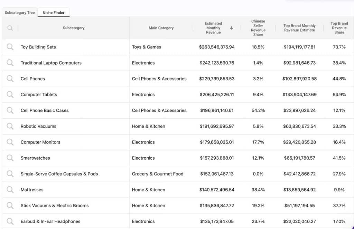Screen dimensions: 354x229
Task: Switch to the Subcategory Tree tab
Action: tap(19, 12)
